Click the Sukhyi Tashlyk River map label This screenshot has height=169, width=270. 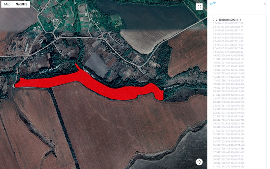point(50,69)
